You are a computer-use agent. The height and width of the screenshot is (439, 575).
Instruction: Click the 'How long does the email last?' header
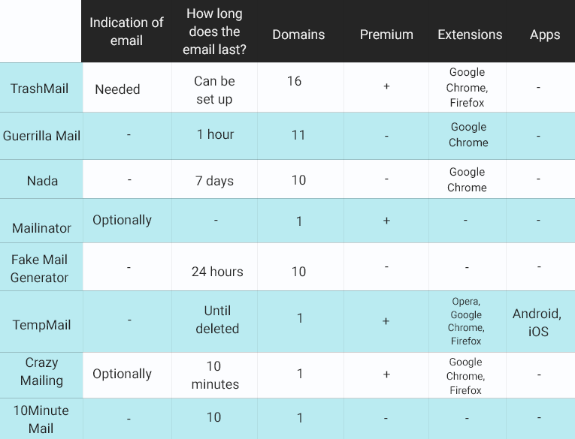(214, 32)
